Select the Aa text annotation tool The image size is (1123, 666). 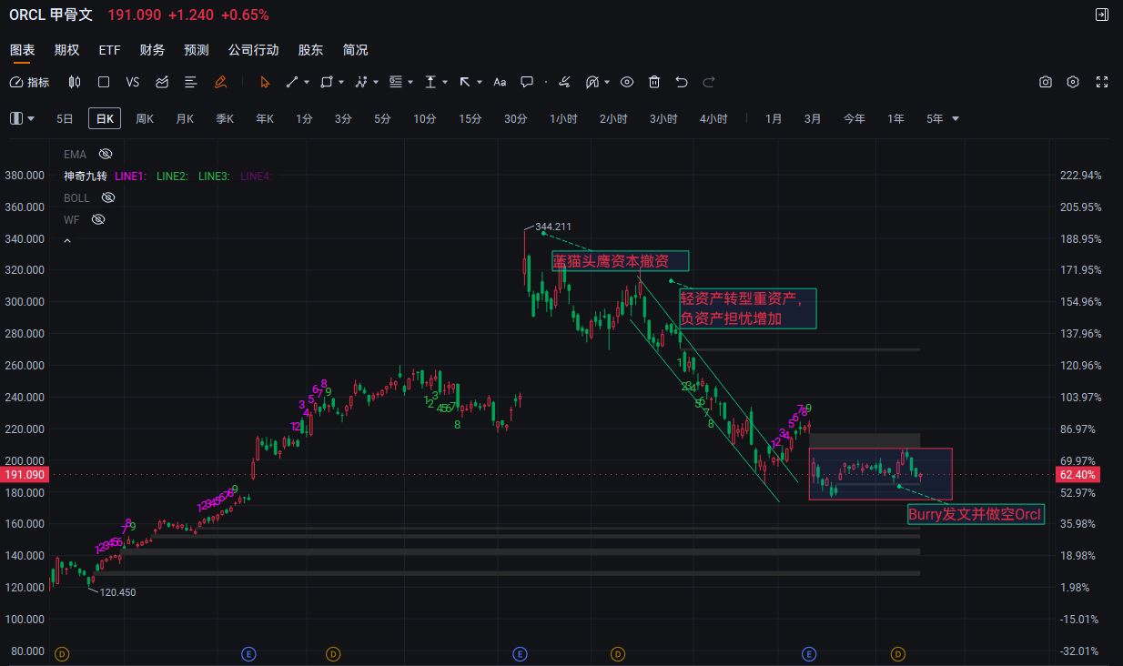click(500, 82)
